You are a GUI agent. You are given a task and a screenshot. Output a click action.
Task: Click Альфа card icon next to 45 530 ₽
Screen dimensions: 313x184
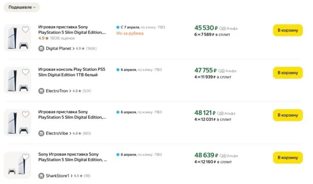point(223,28)
